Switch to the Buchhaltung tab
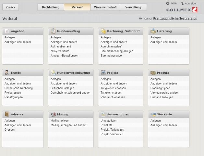 (51, 7)
